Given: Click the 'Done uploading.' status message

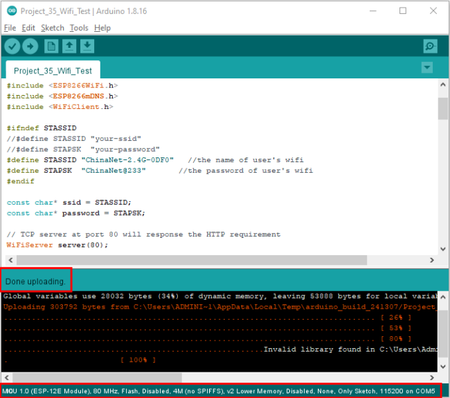Looking at the screenshot, I should pos(35,282).
